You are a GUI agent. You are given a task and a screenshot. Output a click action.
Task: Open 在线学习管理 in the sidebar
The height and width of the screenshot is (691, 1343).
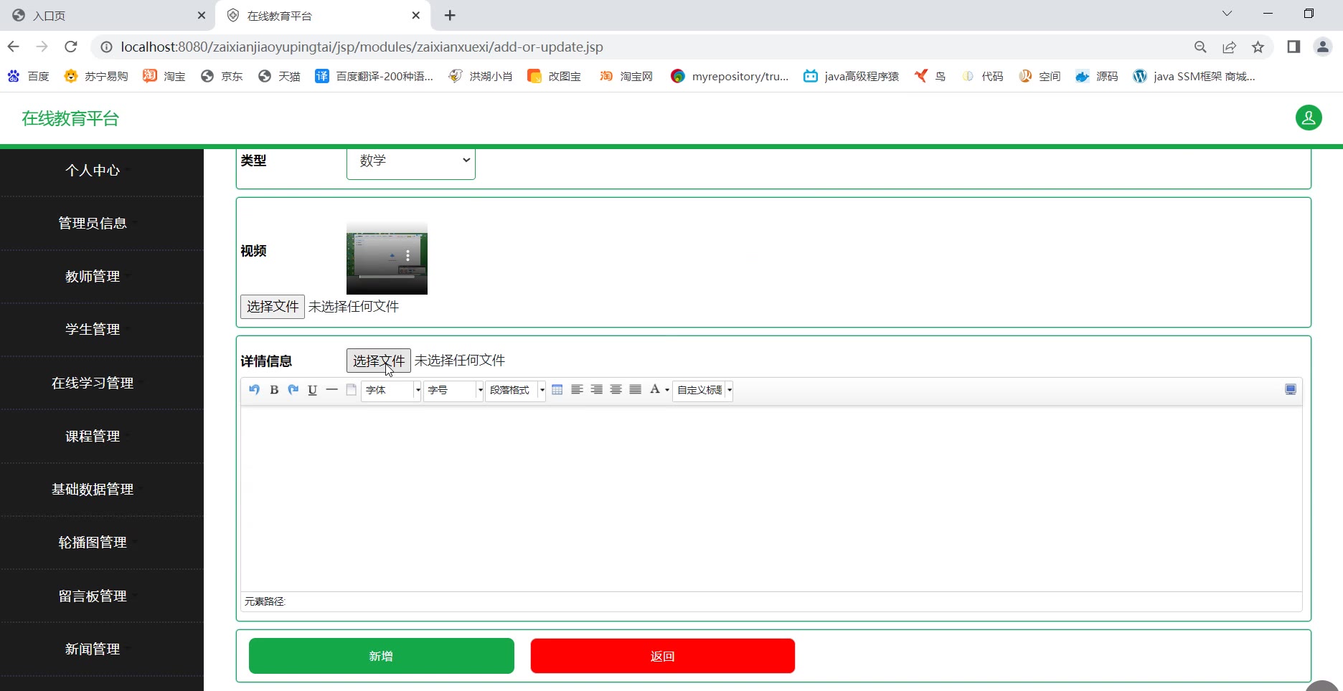click(x=93, y=383)
